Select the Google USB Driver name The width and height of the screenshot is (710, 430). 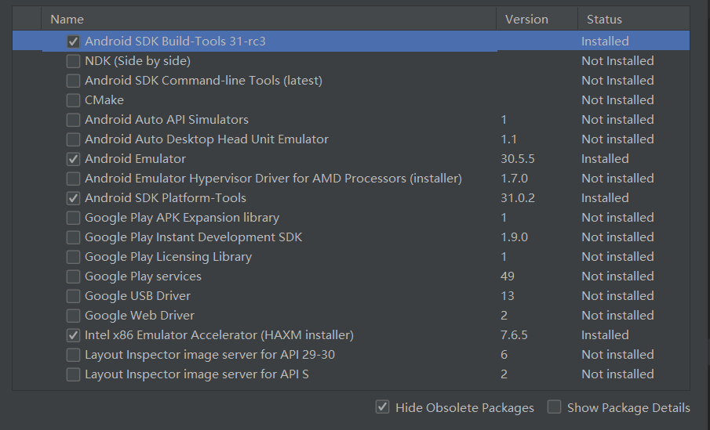(x=137, y=296)
